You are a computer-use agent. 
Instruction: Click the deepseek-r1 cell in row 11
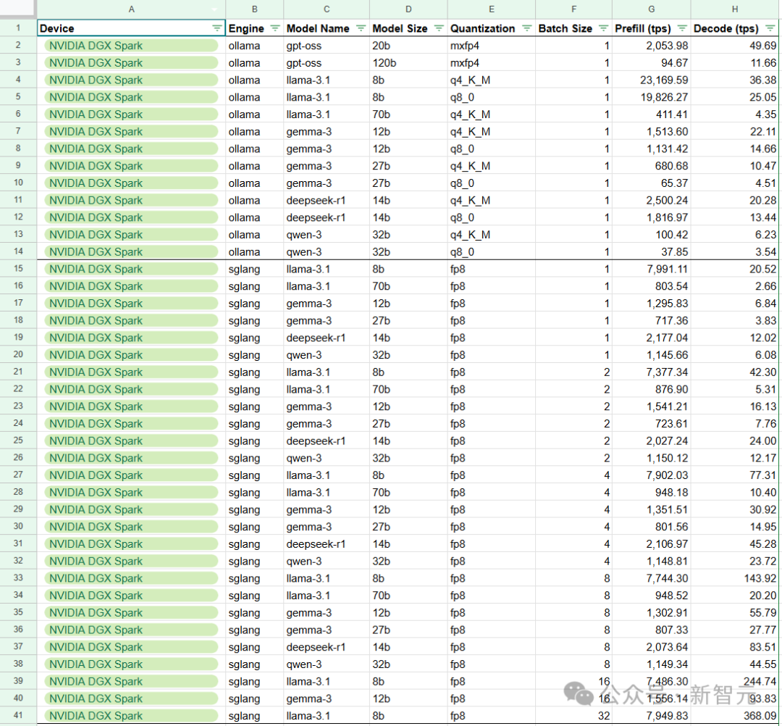326,200
